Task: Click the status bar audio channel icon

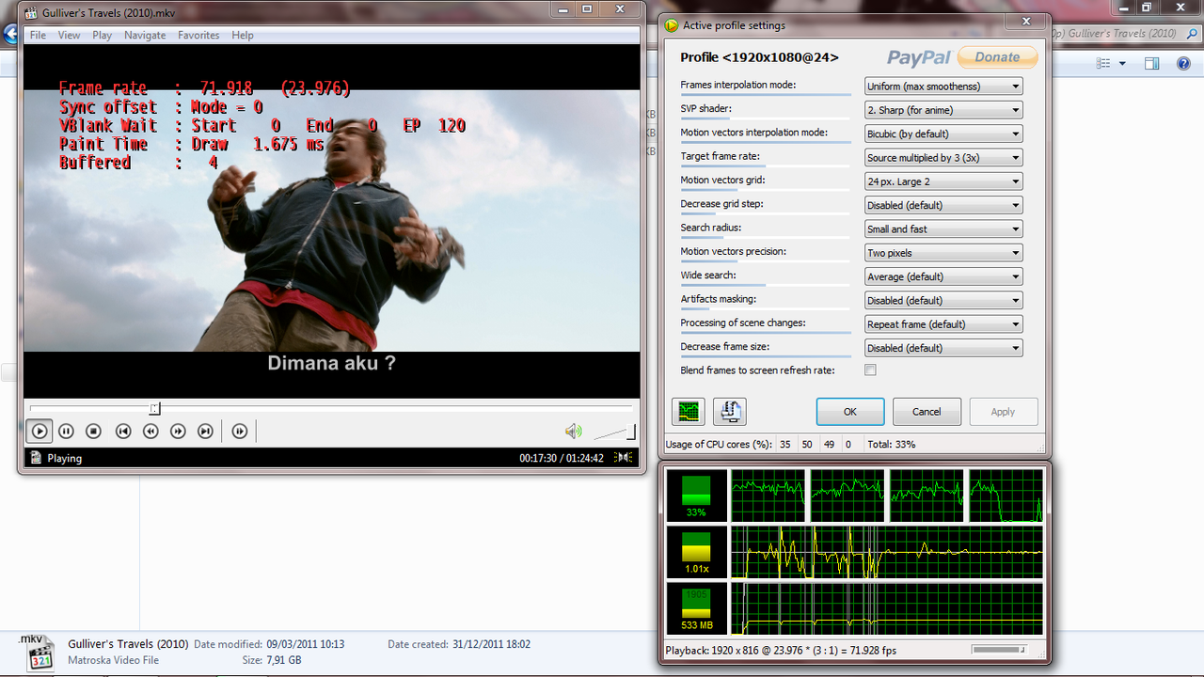Action: [623, 458]
